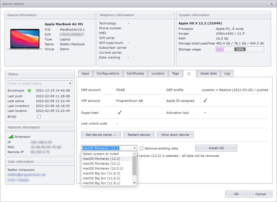277x202 pixels.
Task: Click the OS list scrollbar thumb
Action: point(134,166)
